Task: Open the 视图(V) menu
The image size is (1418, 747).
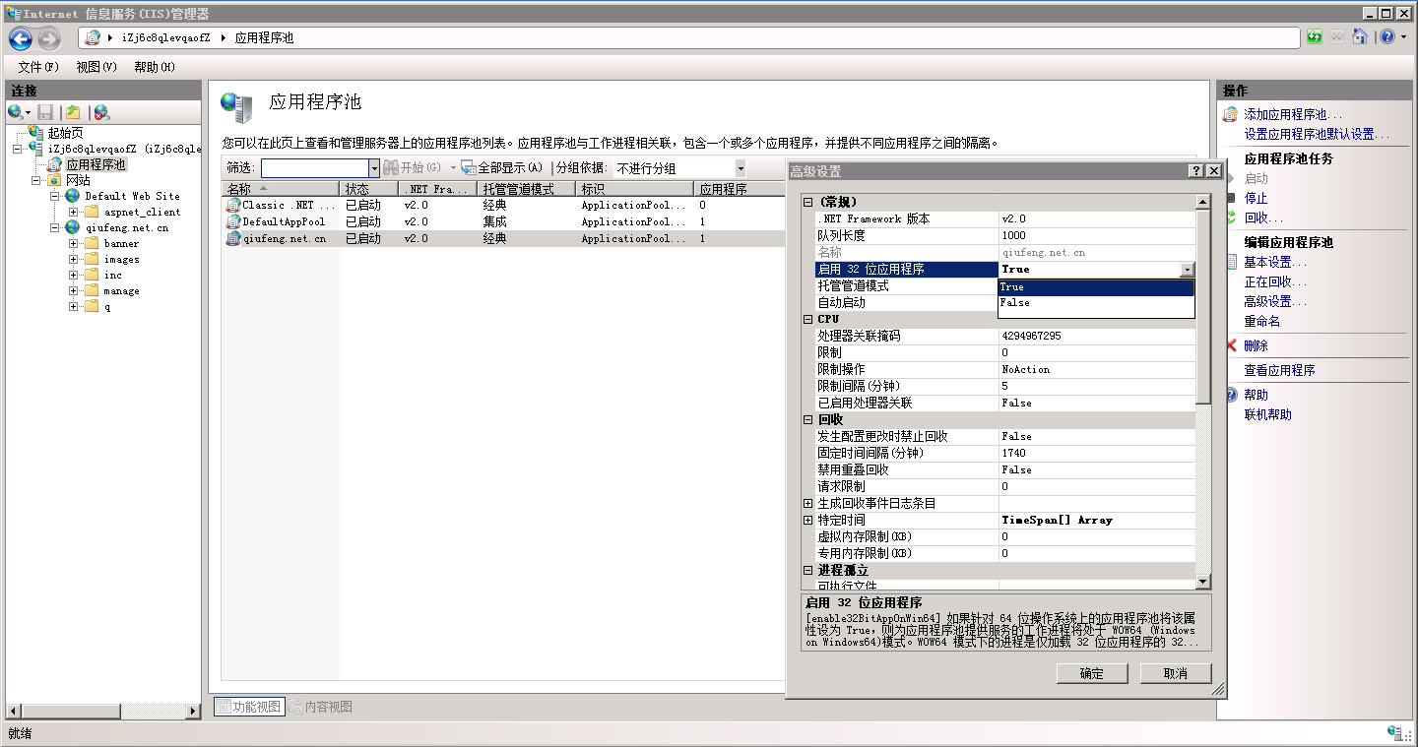Action: (x=97, y=67)
